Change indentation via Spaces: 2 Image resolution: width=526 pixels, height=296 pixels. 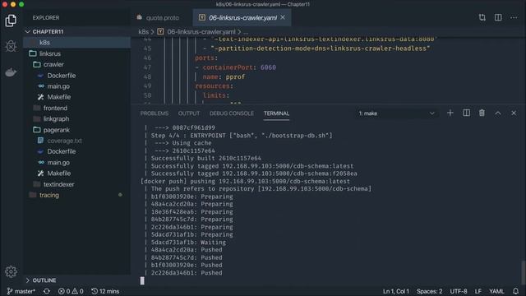[429, 291]
